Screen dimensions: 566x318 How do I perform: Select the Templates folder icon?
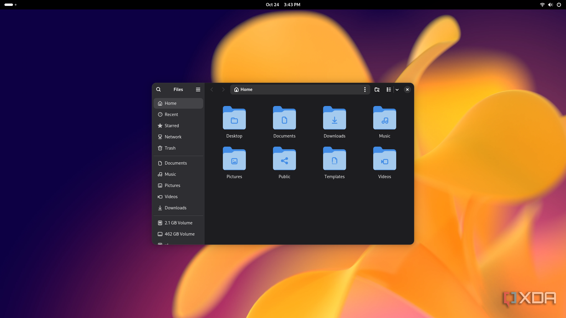335,158
